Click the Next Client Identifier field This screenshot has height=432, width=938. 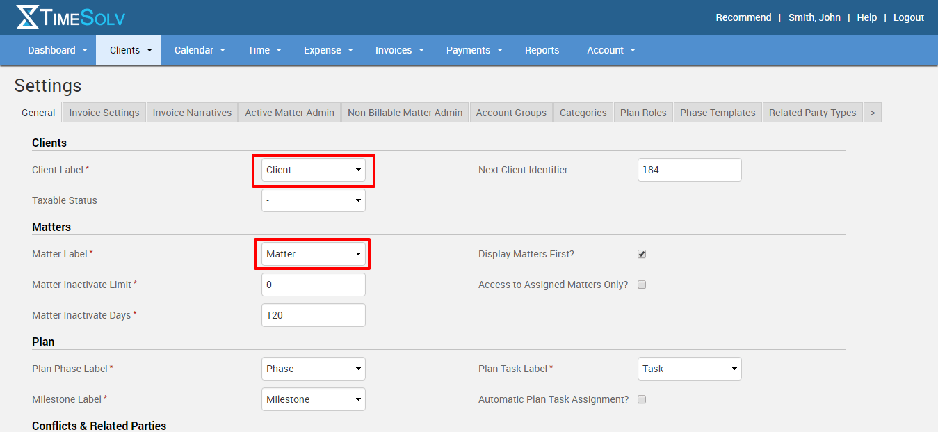point(689,170)
